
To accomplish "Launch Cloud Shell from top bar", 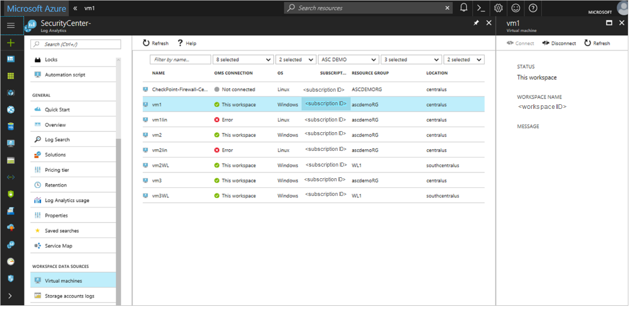I will point(481,8).
